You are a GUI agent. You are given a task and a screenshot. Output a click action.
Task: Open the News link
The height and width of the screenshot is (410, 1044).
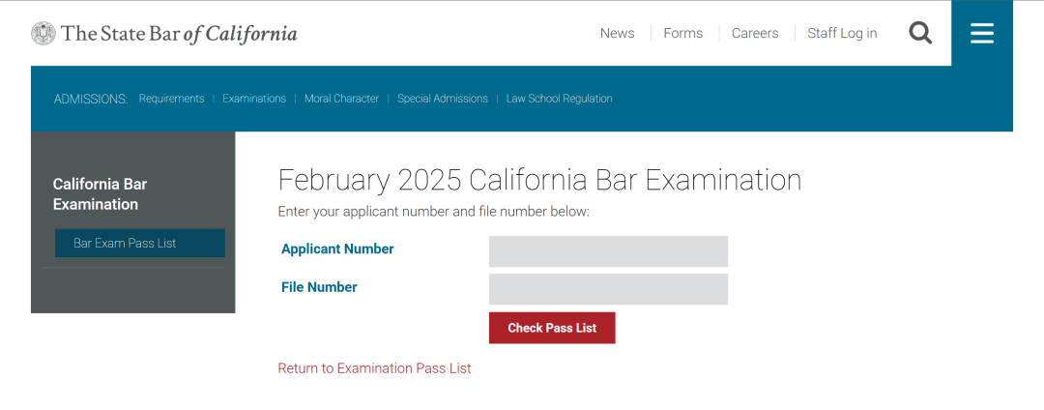[x=617, y=33]
